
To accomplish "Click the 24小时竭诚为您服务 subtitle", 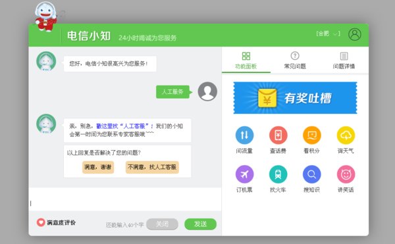I will point(147,37).
